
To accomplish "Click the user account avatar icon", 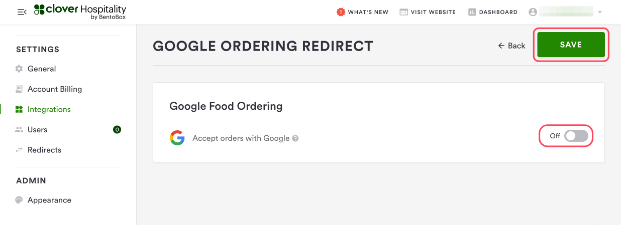I will pyautogui.click(x=533, y=12).
